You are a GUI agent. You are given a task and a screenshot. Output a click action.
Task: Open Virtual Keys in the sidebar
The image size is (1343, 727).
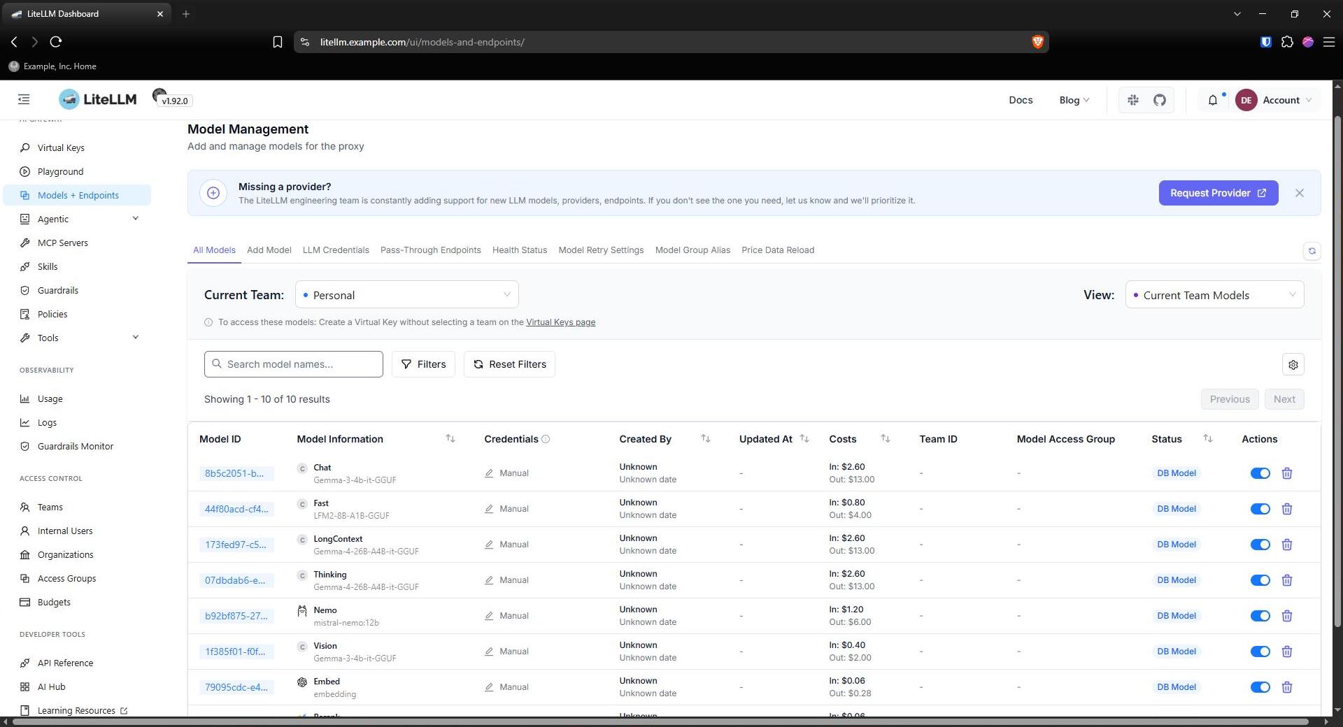click(77, 147)
